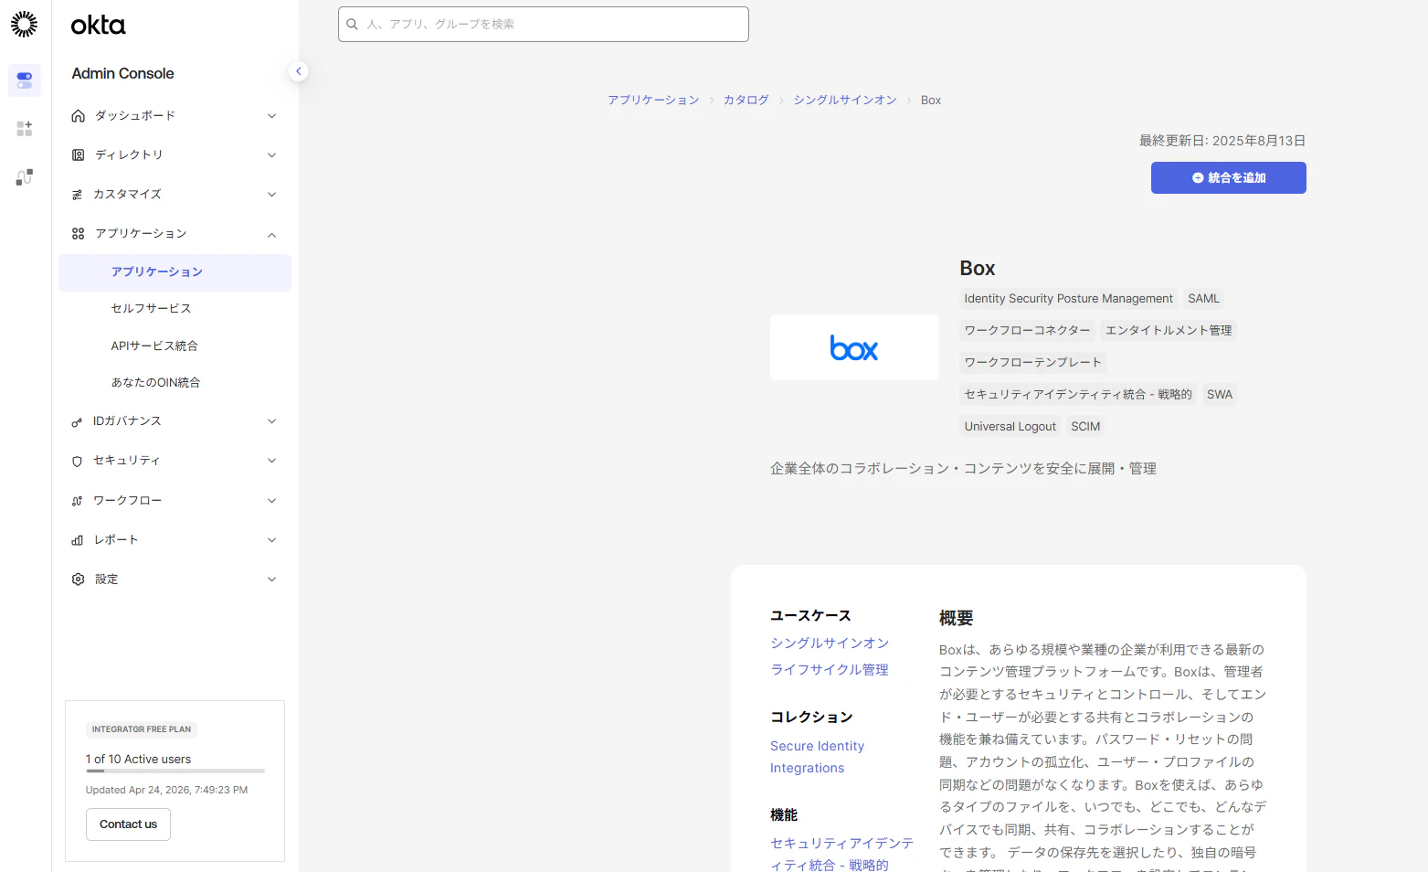
Task: Click the Contact us button
Action: [x=129, y=824]
